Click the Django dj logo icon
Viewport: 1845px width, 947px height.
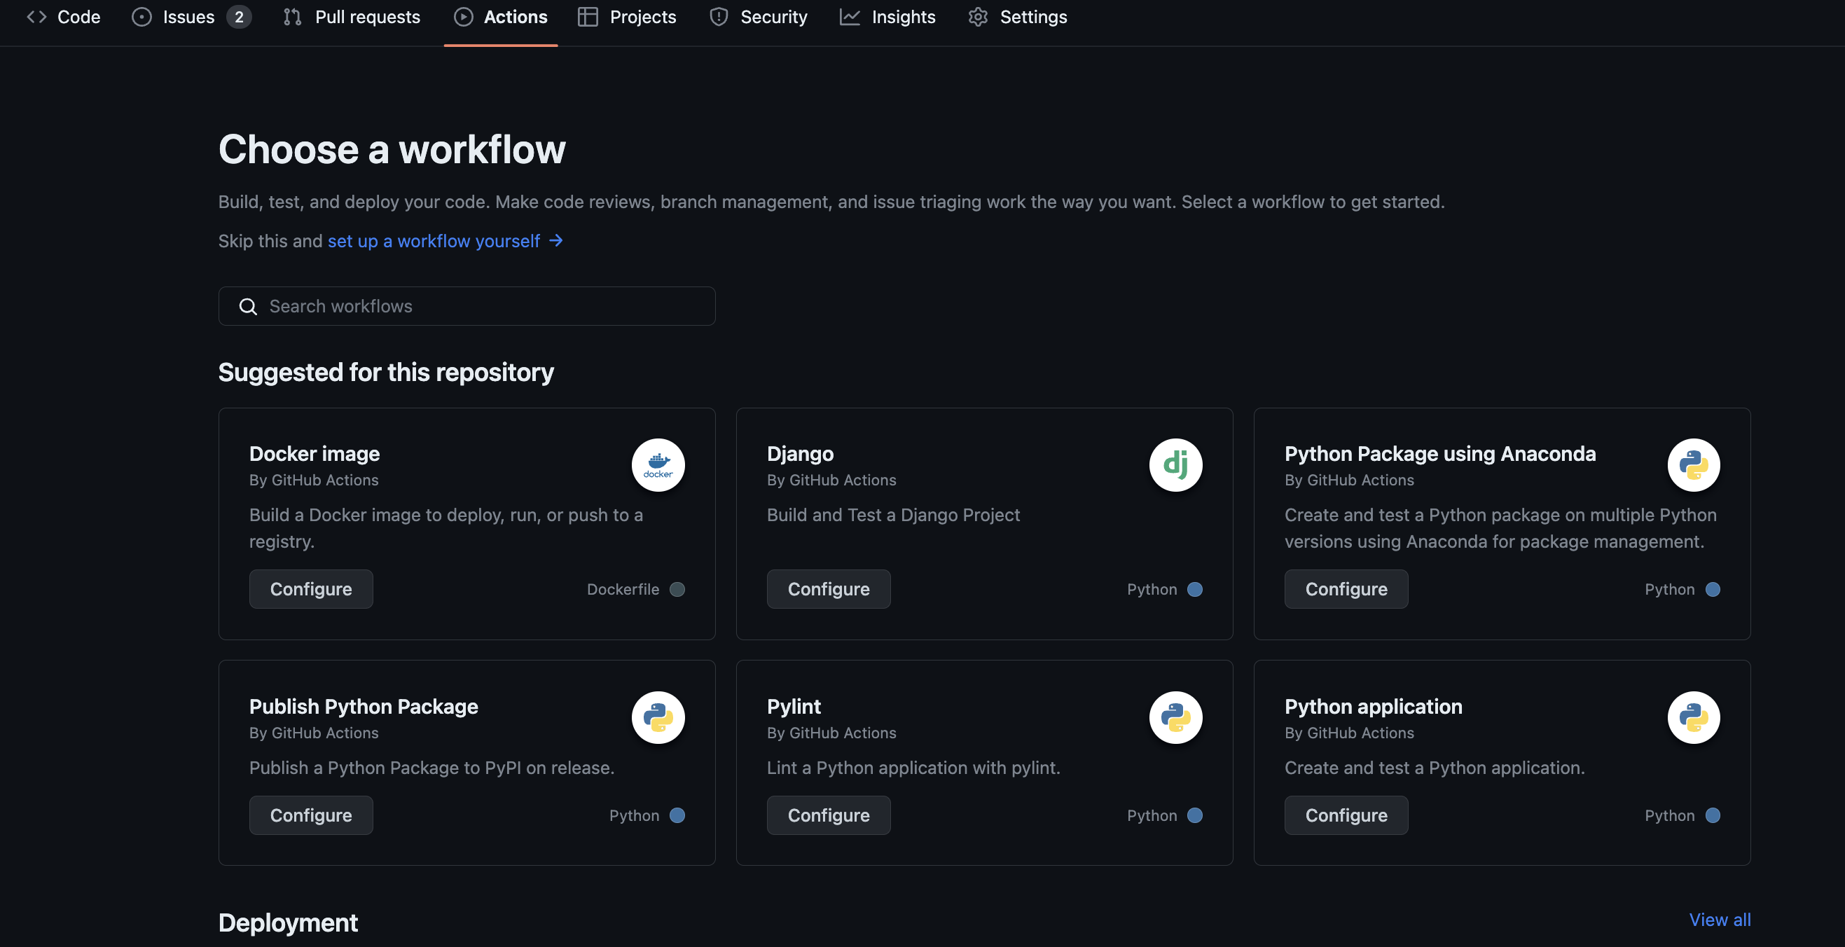pos(1175,465)
